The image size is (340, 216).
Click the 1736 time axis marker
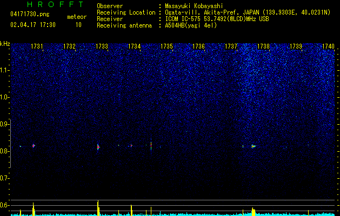(198, 46)
